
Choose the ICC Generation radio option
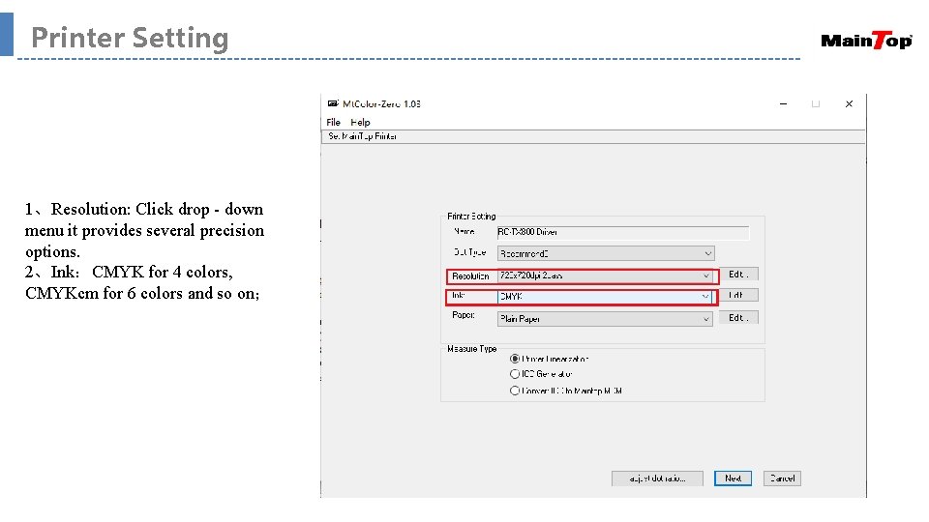pos(515,374)
